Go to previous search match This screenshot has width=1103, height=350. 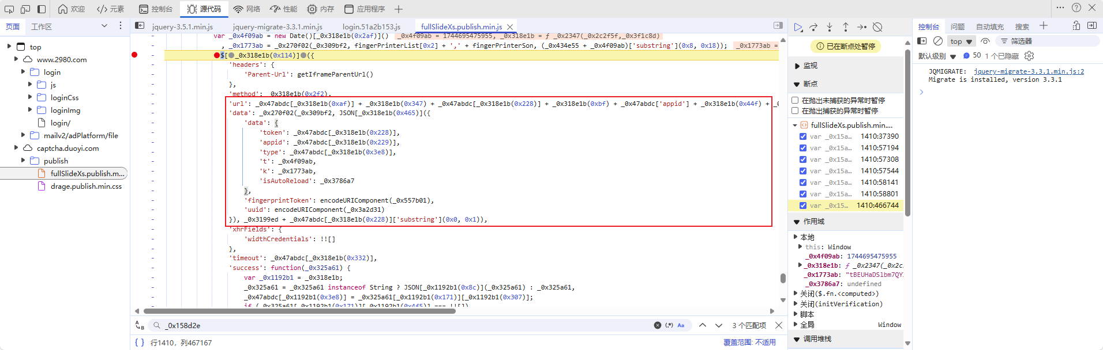[703, 325]
